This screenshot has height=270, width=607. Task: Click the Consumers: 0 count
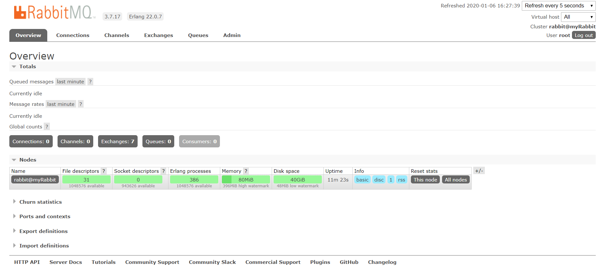pyautogui.click(x=199, y=142)
